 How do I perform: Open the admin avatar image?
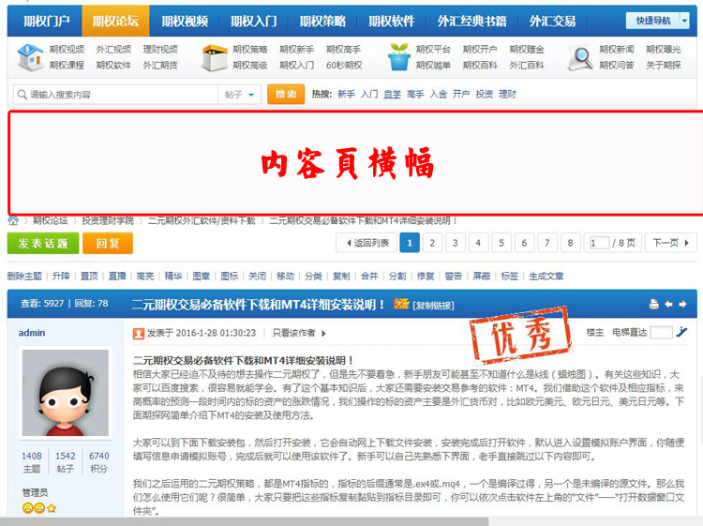66,393
